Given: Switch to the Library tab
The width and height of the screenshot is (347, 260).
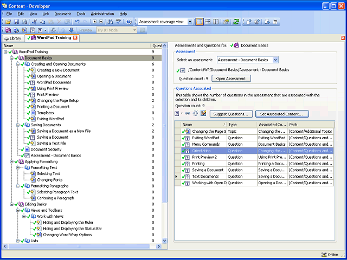Looking at the screenshot, I should 12,38.
